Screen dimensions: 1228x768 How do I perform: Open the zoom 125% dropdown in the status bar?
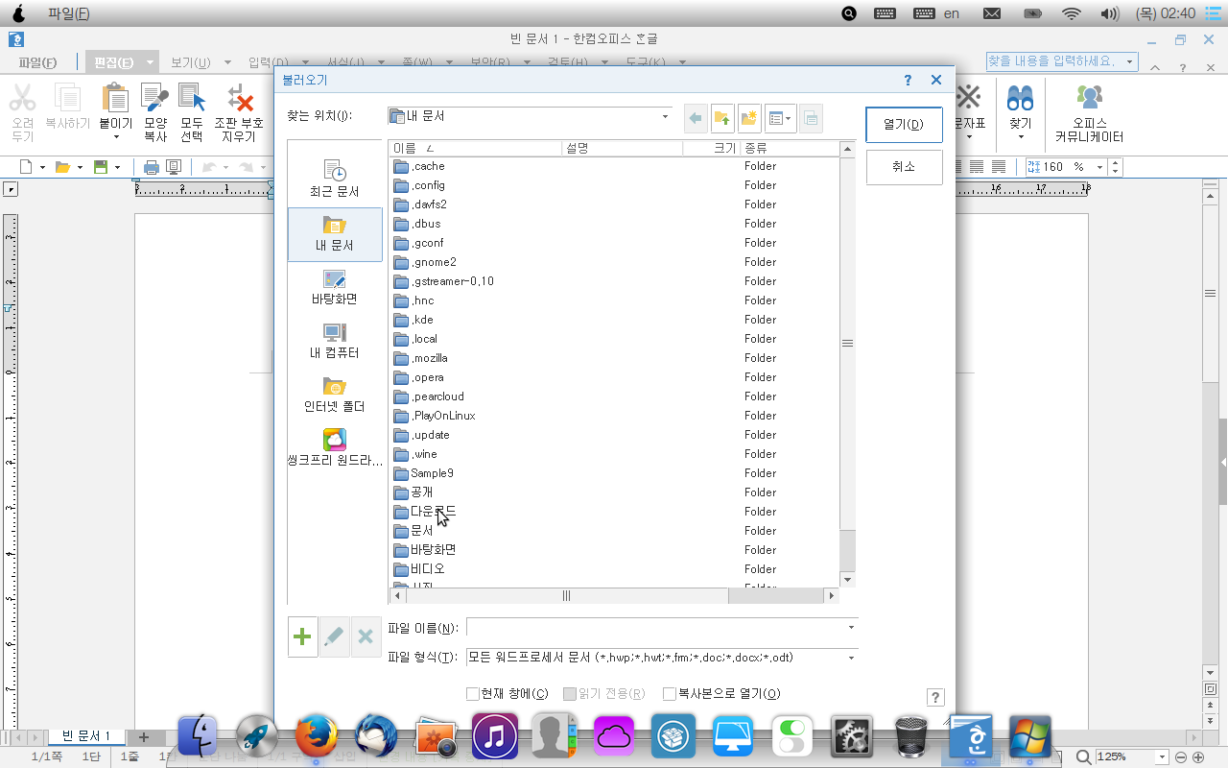point(1163,756)
